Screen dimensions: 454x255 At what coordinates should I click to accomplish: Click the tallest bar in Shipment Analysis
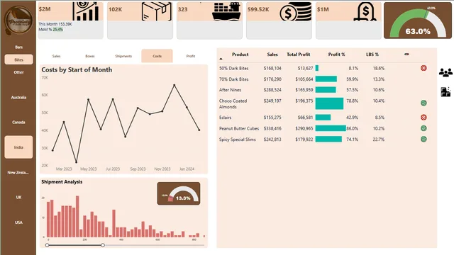77,217
